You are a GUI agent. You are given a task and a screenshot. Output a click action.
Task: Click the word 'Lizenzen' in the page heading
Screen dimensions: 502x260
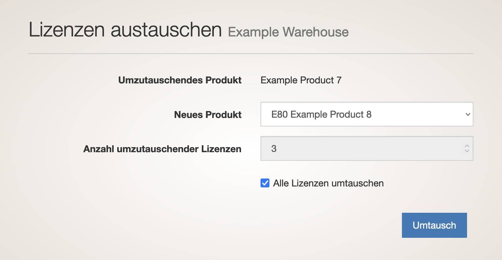click(x=67, y=30)
